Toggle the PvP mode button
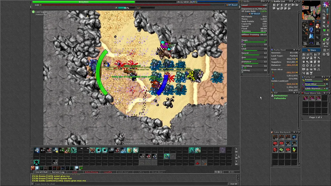 click(x=326, y=35)
